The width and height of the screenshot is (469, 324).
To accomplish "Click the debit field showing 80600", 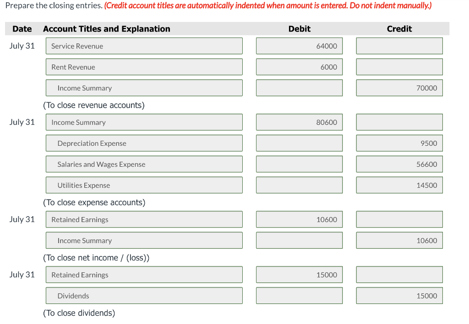I will pos(299,122).
